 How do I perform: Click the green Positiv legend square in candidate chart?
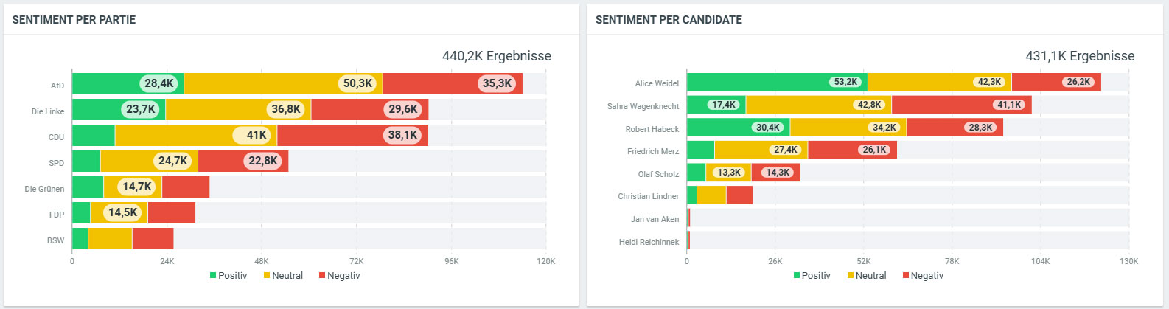(x=797, y=276)
